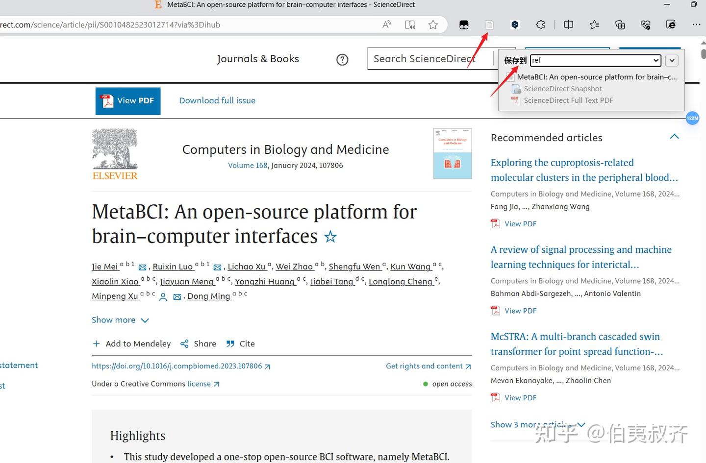Click Get rights and content link
Image resolution: width=706 pixels, height=463 pixels.
429,366
